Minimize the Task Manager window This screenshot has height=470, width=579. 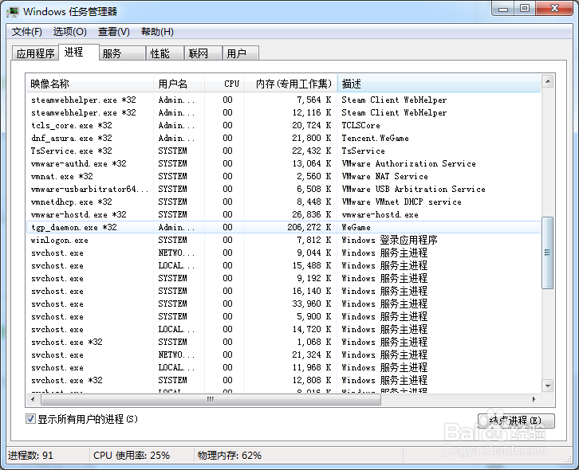pyautogui.click(x=502, y=9)
